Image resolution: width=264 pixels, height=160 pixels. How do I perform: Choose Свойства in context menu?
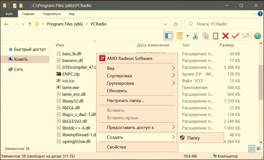(137, 147)
